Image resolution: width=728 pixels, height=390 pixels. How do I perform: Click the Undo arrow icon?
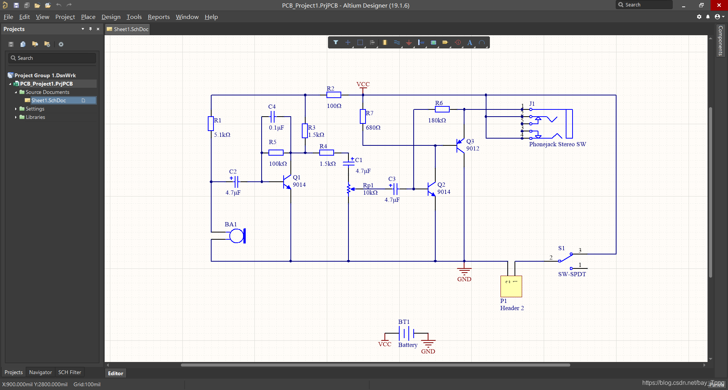pos(58,5)
